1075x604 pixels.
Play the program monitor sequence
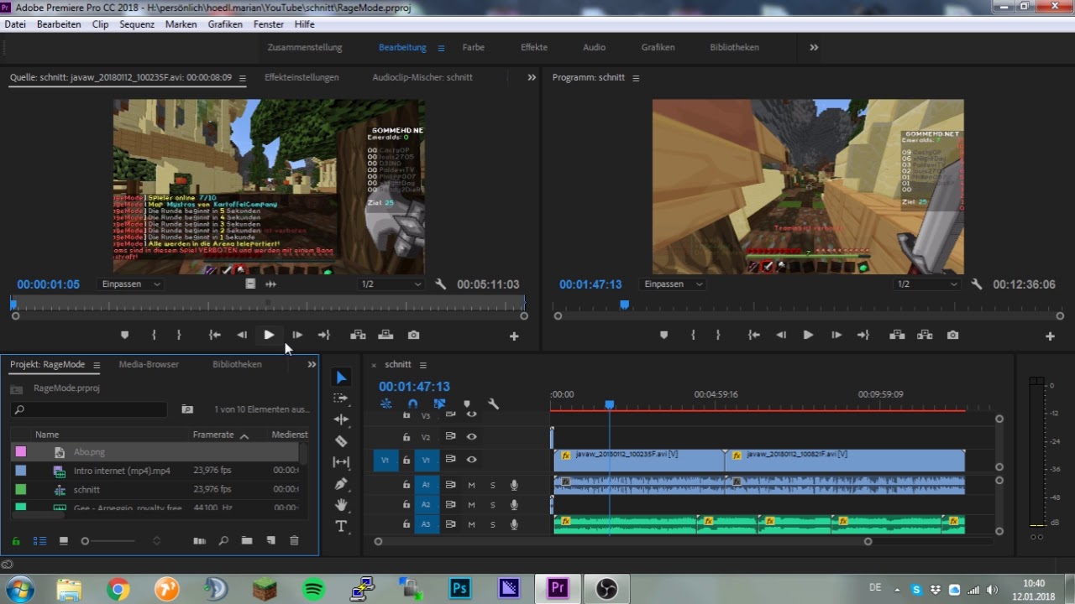coord(808,335)
